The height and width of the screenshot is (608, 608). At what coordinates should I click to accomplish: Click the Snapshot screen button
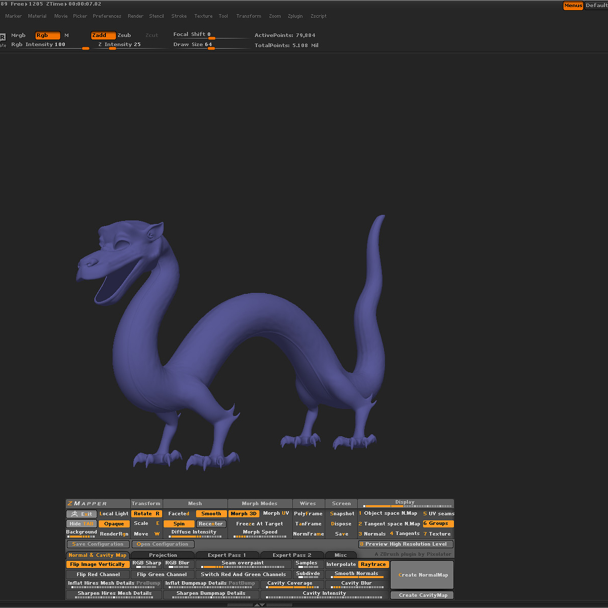tap(341, 514)
